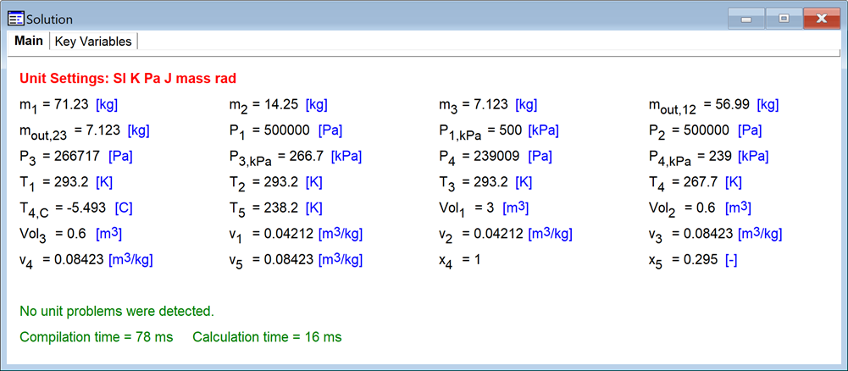The image size is (848, 371).
Task: Maximize the Solution window
Action: (x=784, y=19)
